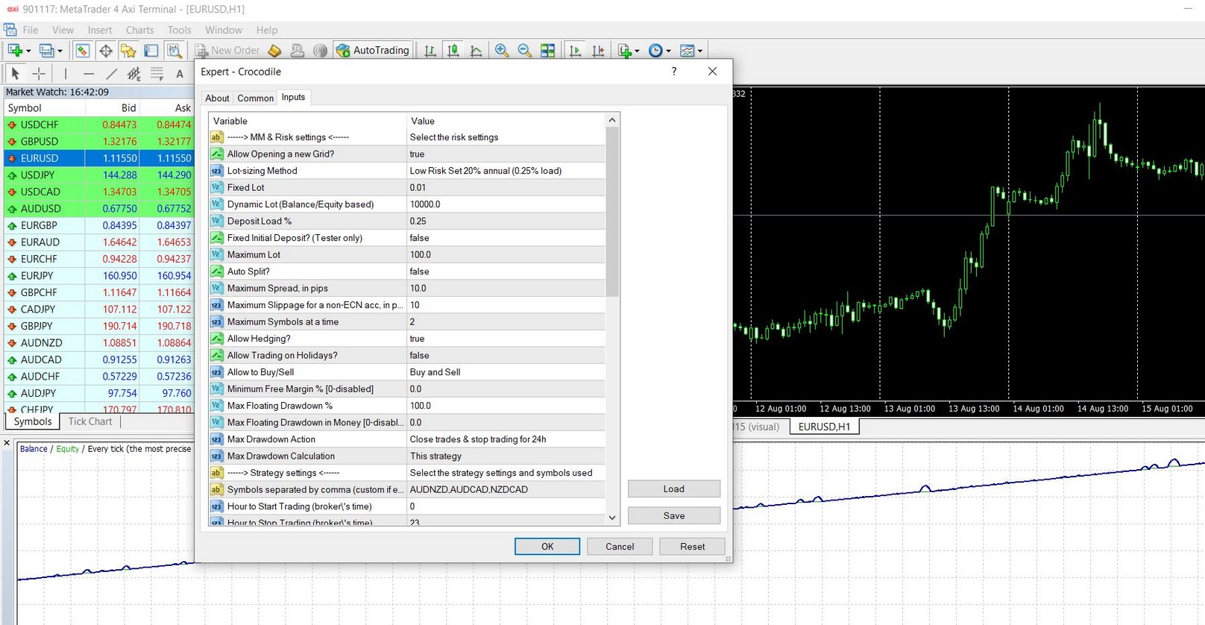
Task: Open the Periods clock dropdown arrow
Action: point(668,51)
